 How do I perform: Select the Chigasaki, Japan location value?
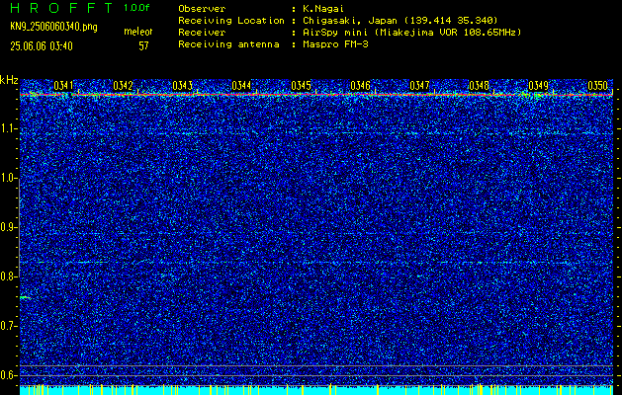click(400, 20)
